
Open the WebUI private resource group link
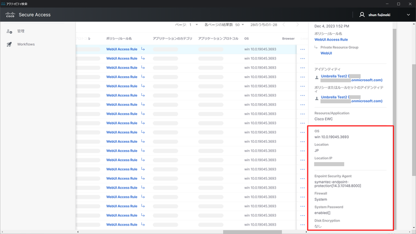tap(326, 53)
